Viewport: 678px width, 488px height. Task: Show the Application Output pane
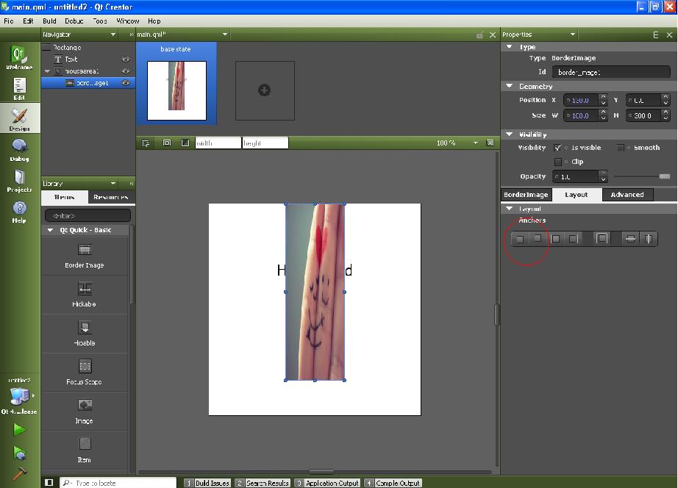pyautogui.click(x=327, y=483)
